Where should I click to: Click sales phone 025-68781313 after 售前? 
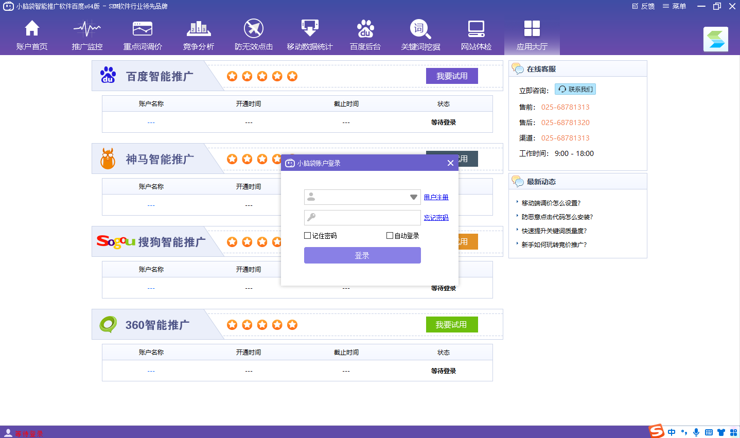565,107
